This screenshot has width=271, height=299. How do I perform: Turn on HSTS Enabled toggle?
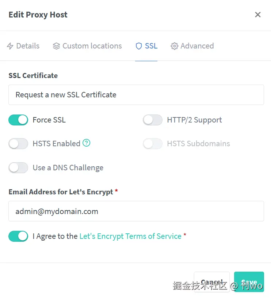coord(18,144)
